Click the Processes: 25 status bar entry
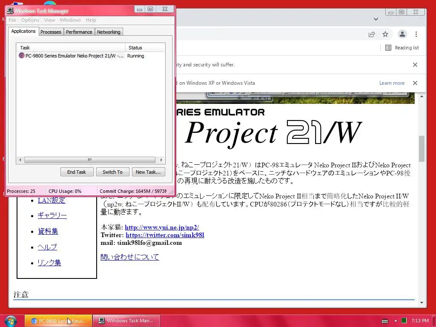The height and width of the screenshot is (327, 436). 21,191
